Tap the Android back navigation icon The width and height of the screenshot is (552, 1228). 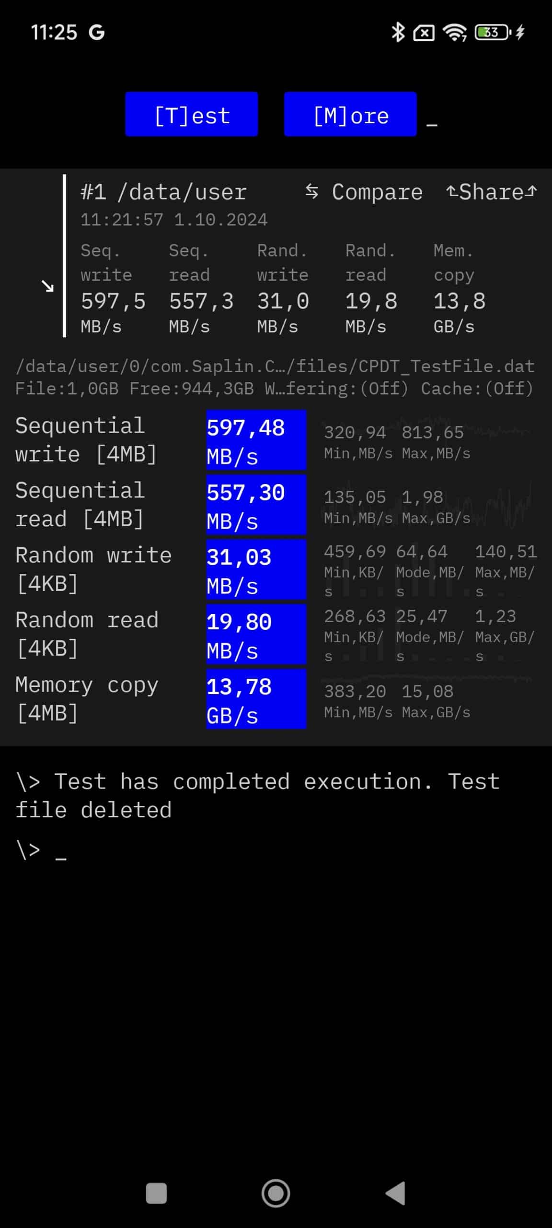[x=396, y=1193]
